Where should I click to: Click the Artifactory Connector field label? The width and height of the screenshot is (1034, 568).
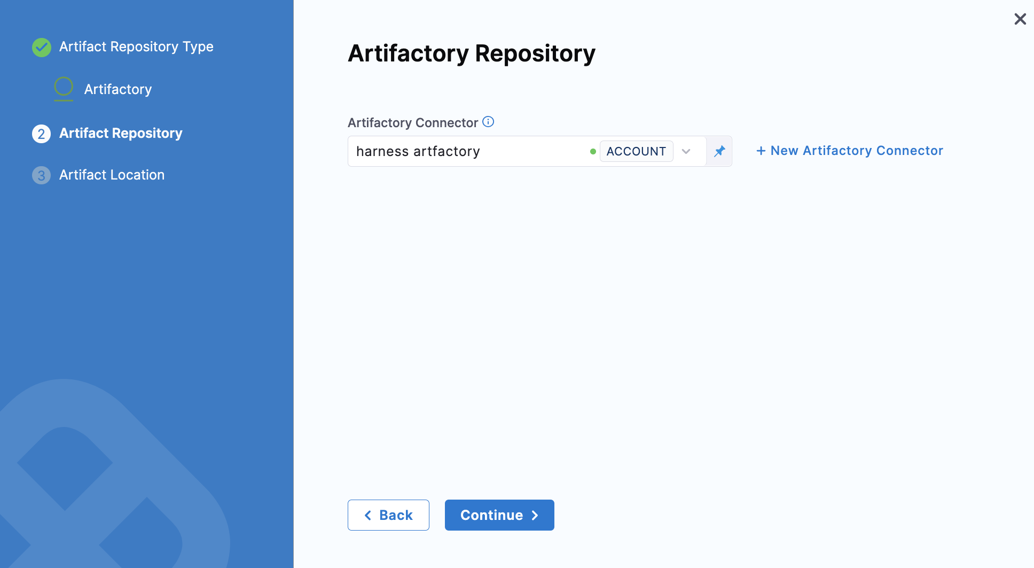click(412, 123)
